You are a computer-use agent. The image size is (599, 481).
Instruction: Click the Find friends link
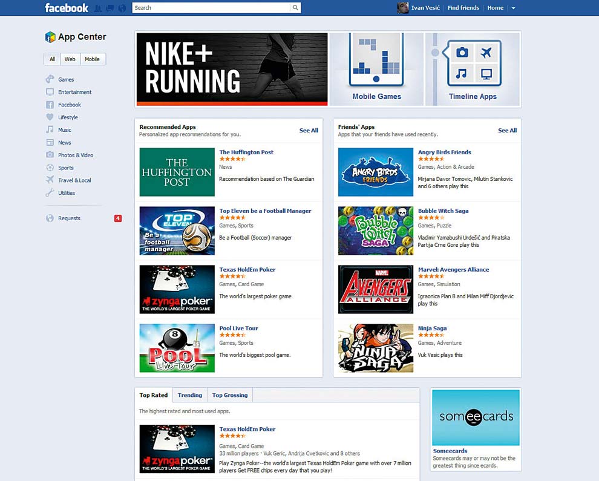click(x=463, y=8)
